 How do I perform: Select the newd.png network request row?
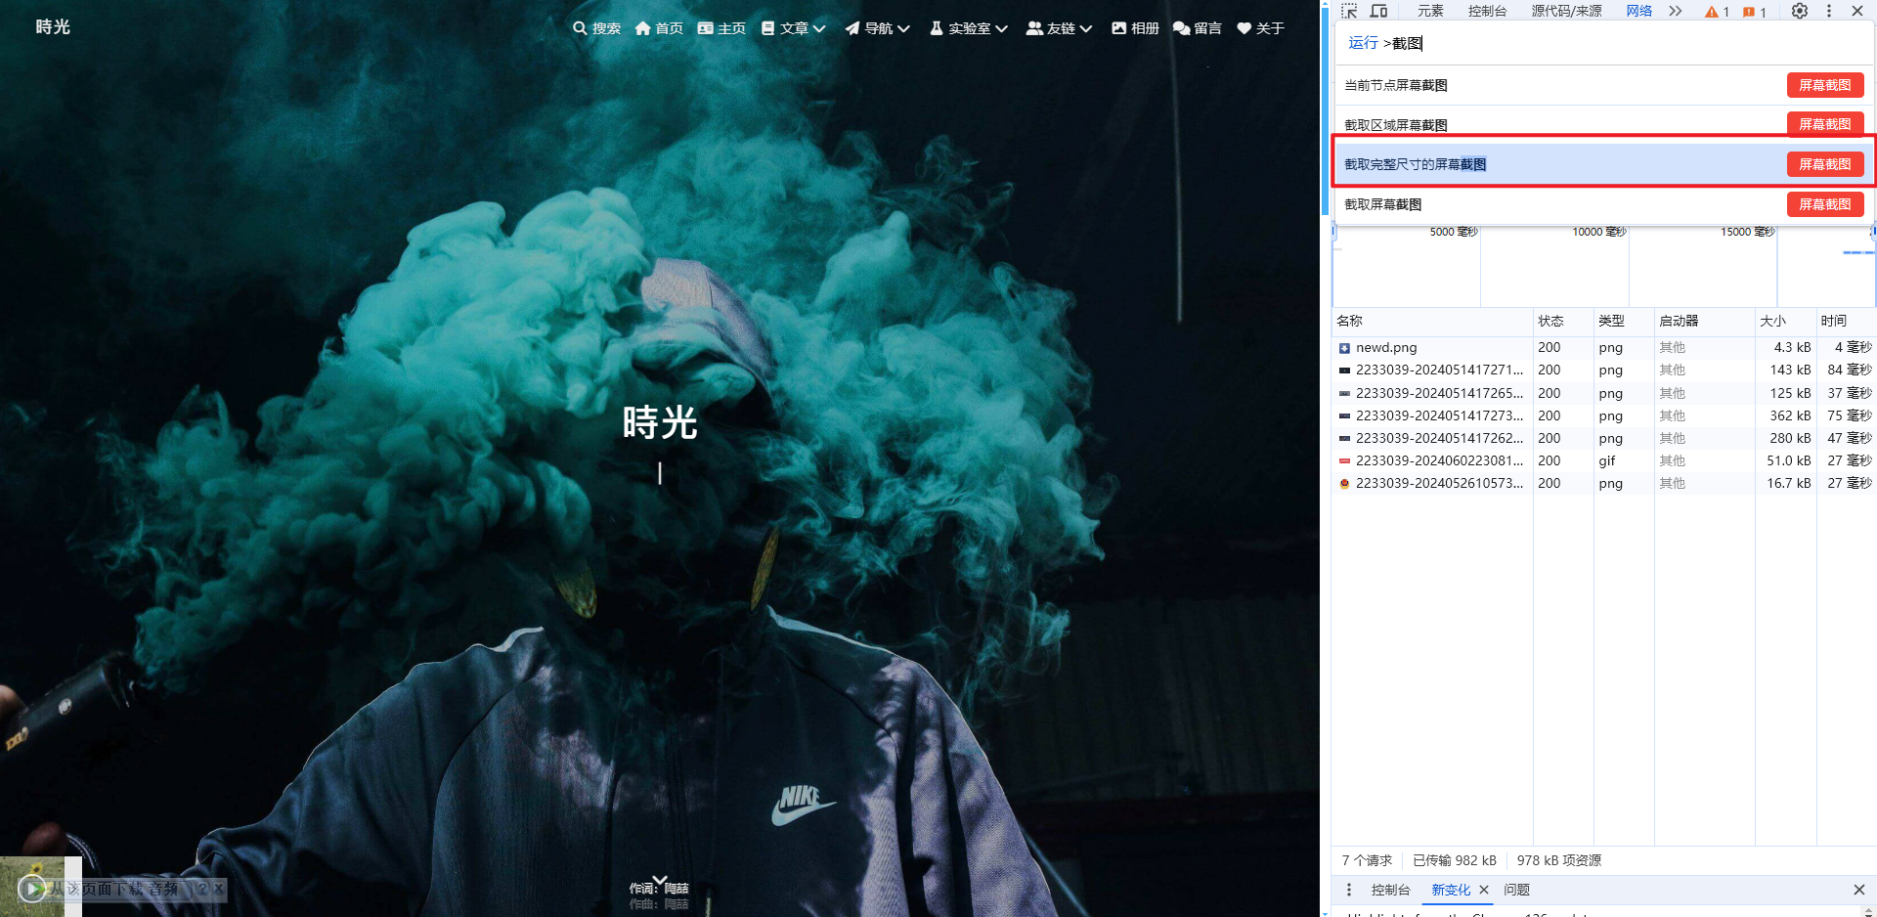(x=1603, y=347)
